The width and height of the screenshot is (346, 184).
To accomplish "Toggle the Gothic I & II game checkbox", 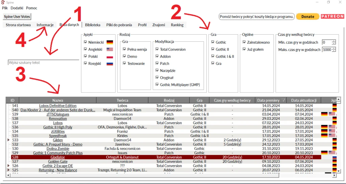I will [x=213, y=56].
